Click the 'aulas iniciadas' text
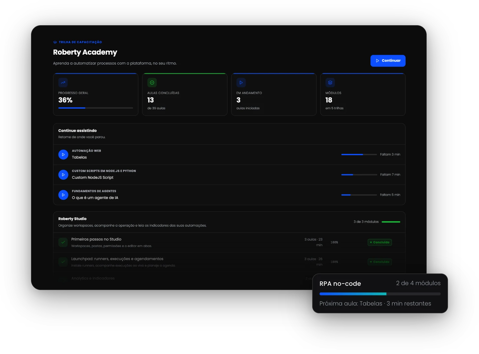This screenshot has height=354, width=479. (248, 108)
